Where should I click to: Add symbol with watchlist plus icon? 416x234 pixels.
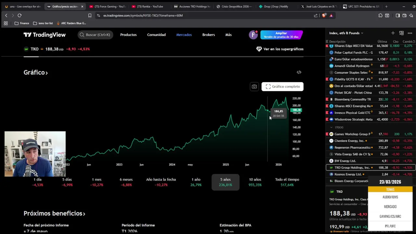coord(393,33)
